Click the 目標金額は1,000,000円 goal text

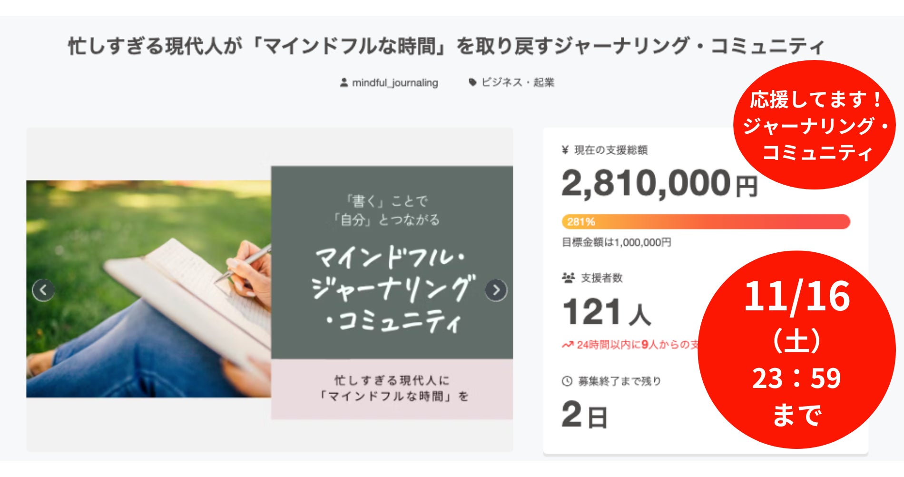coord(617,243)
